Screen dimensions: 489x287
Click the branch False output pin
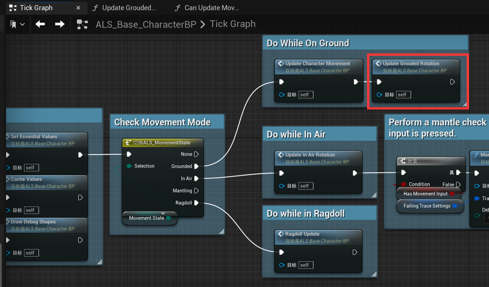[458, 184]
